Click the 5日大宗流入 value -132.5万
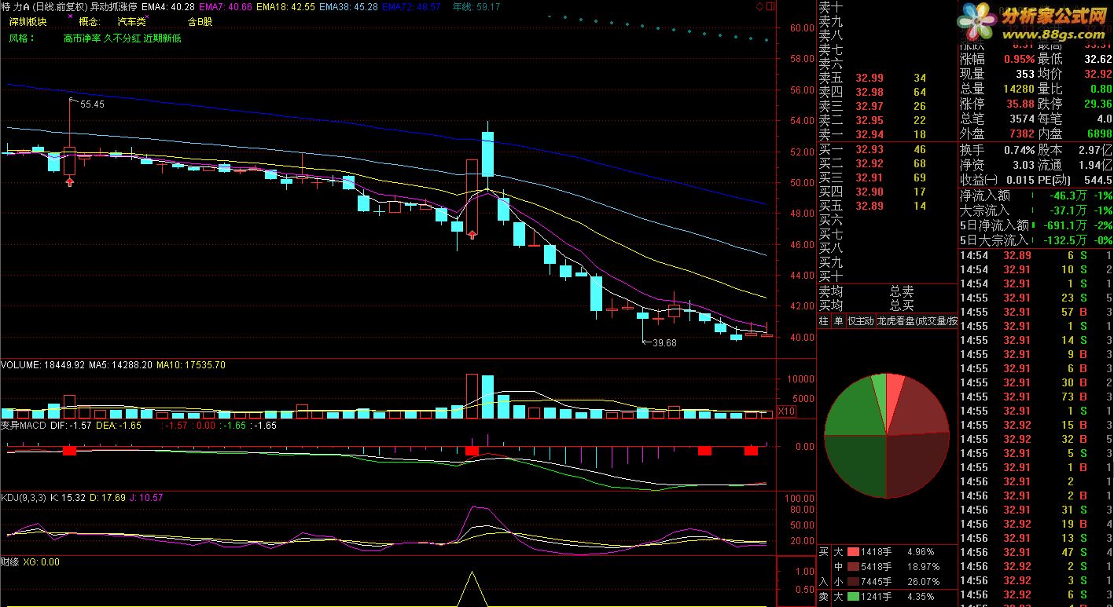The height and width of the screenshot is (607, 1114). click(1065, 240)
